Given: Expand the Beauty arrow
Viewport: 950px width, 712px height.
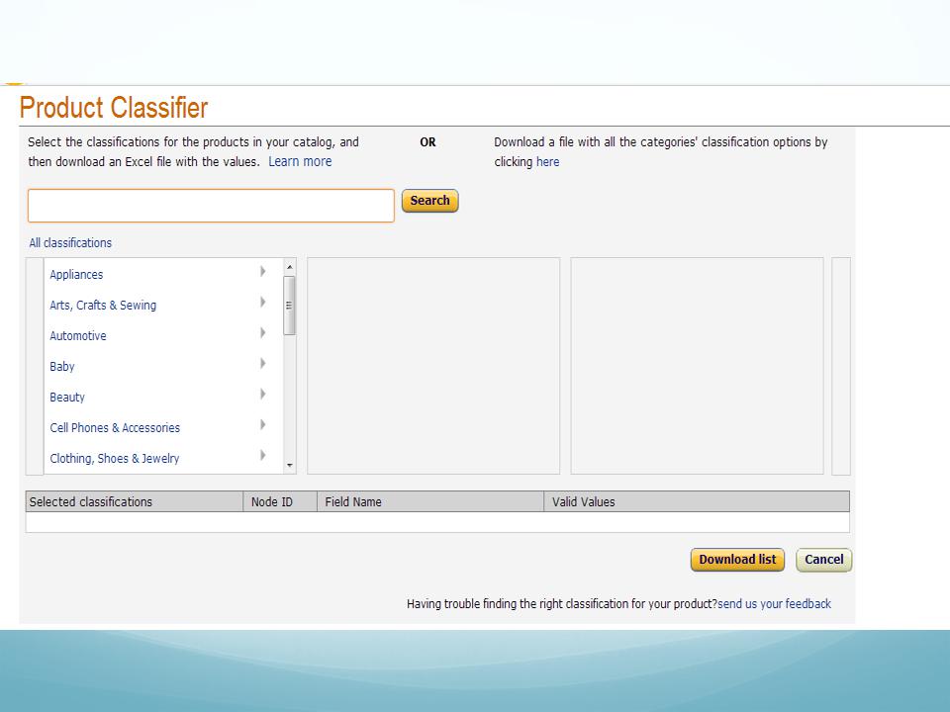Looking at the screenshot, I should (263, 395).
